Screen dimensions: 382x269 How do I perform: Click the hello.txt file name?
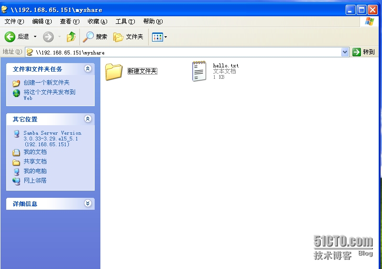click(226, 65)
